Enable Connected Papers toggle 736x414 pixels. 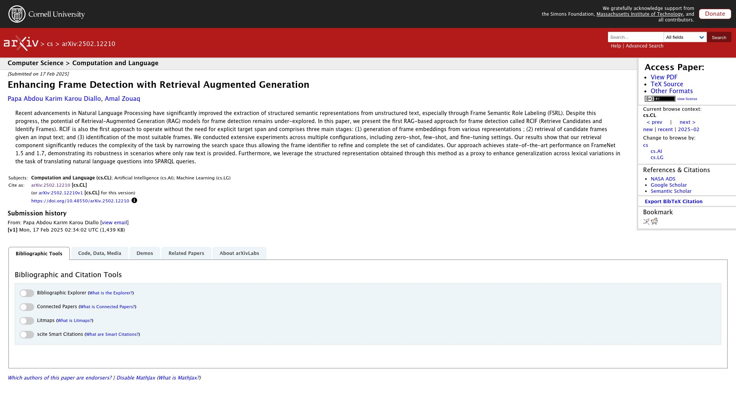tap(27, 307)
